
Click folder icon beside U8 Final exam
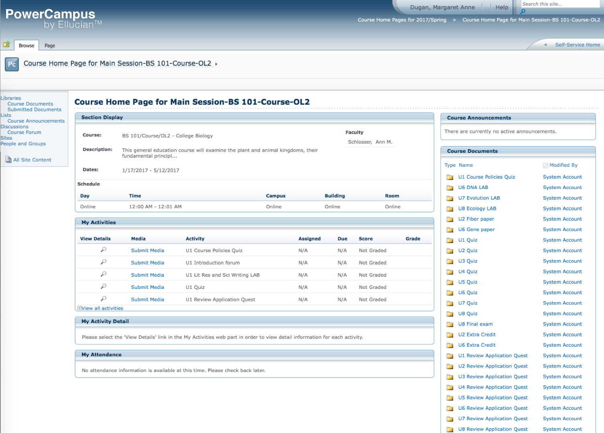click(450, 325)
